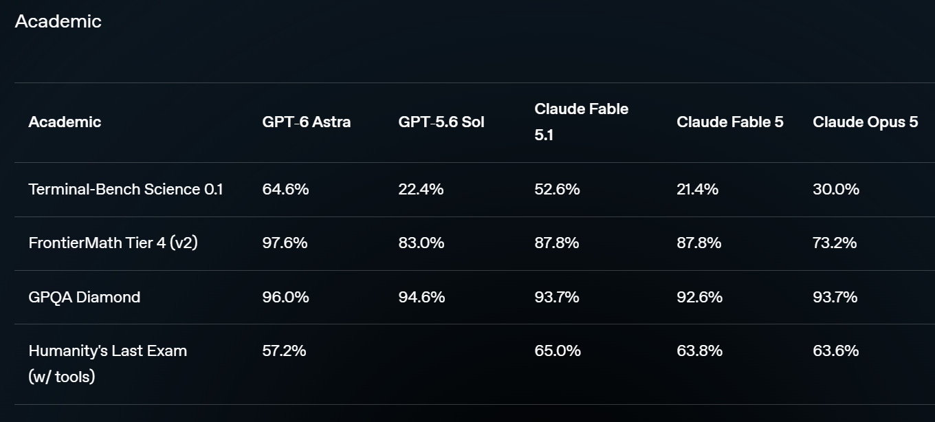The height and width of the screenshot is (422, 935).
Task: Click the GPQA Diamond row label
Action: coord(84,297)
